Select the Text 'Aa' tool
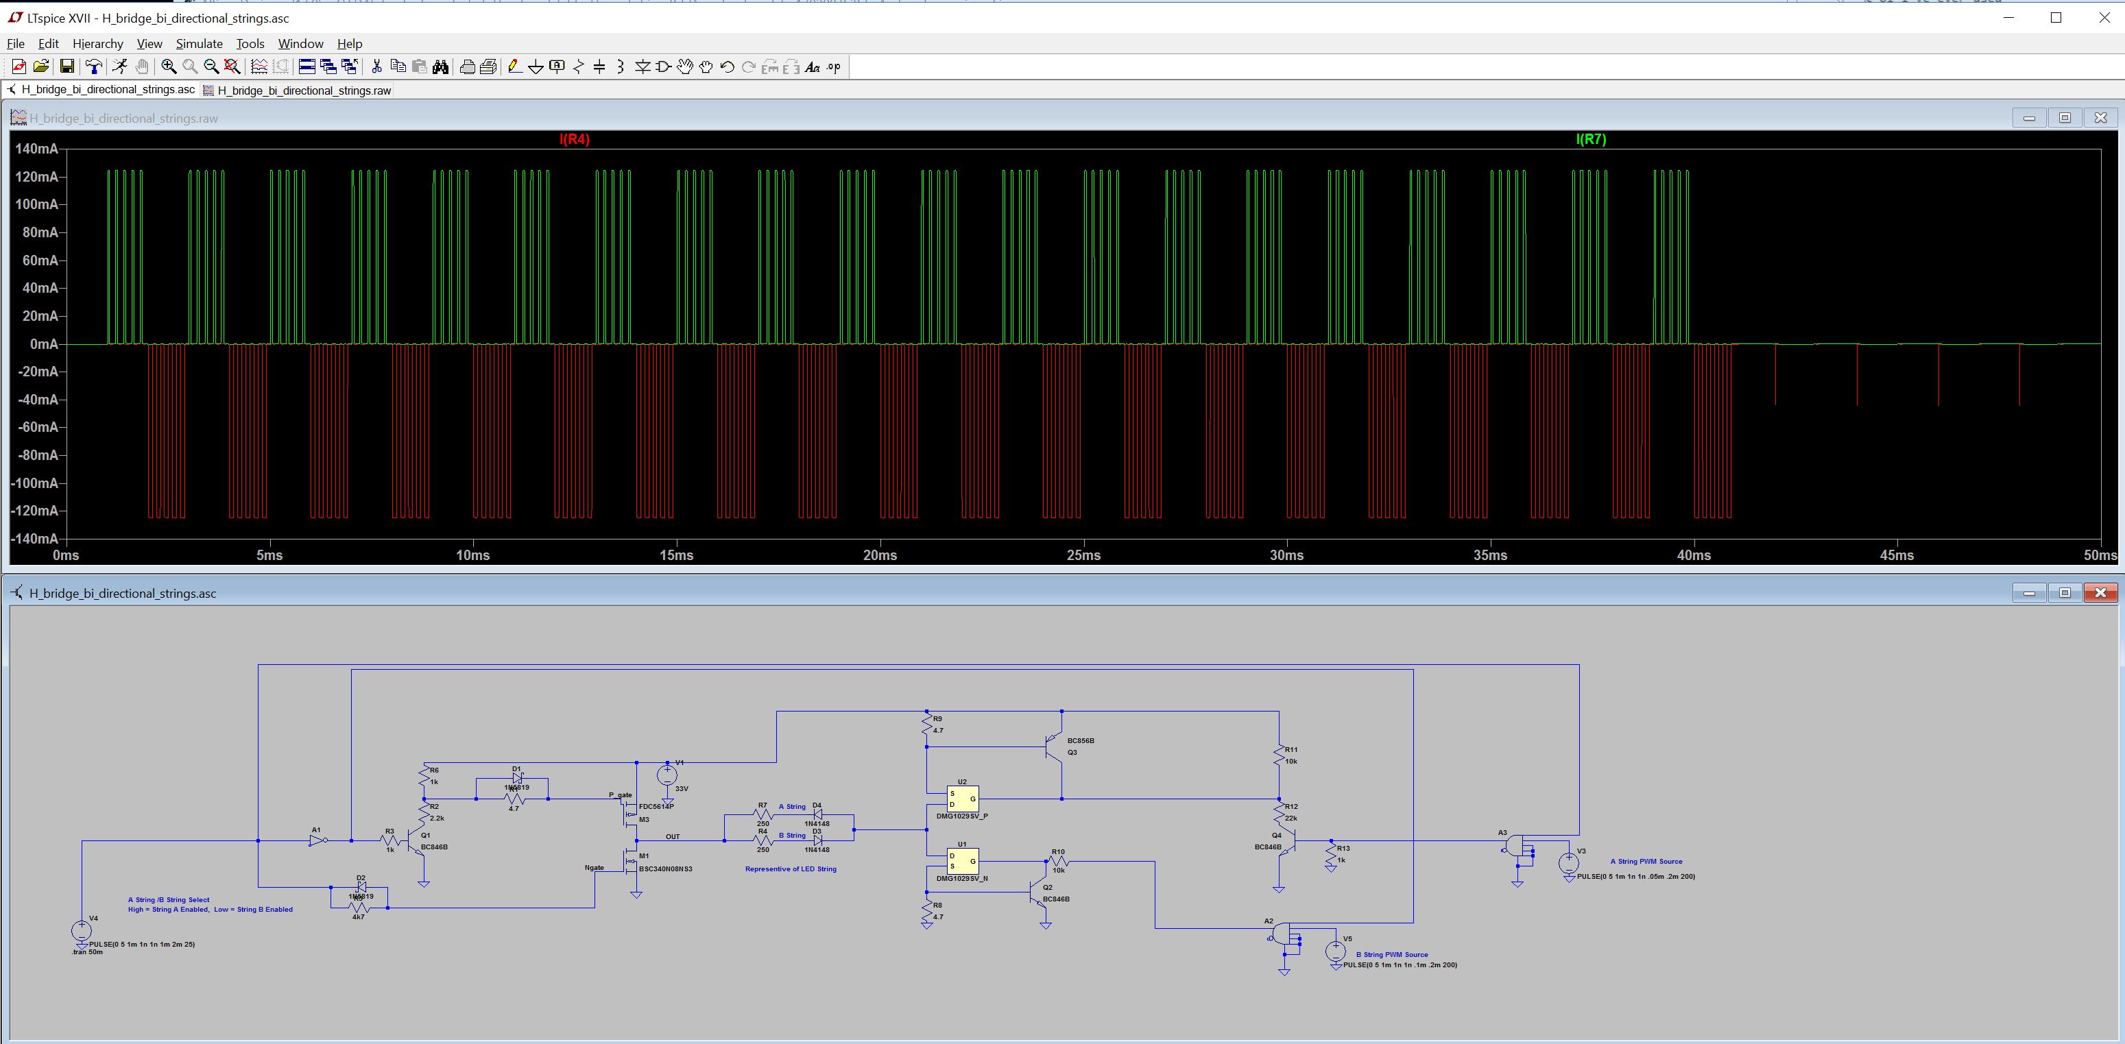Image resolution: width=2125 pixels, height=1044 pixels. (813, 66)
